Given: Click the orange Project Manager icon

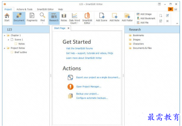Looking at the screenshot, I should coord(70,87).
